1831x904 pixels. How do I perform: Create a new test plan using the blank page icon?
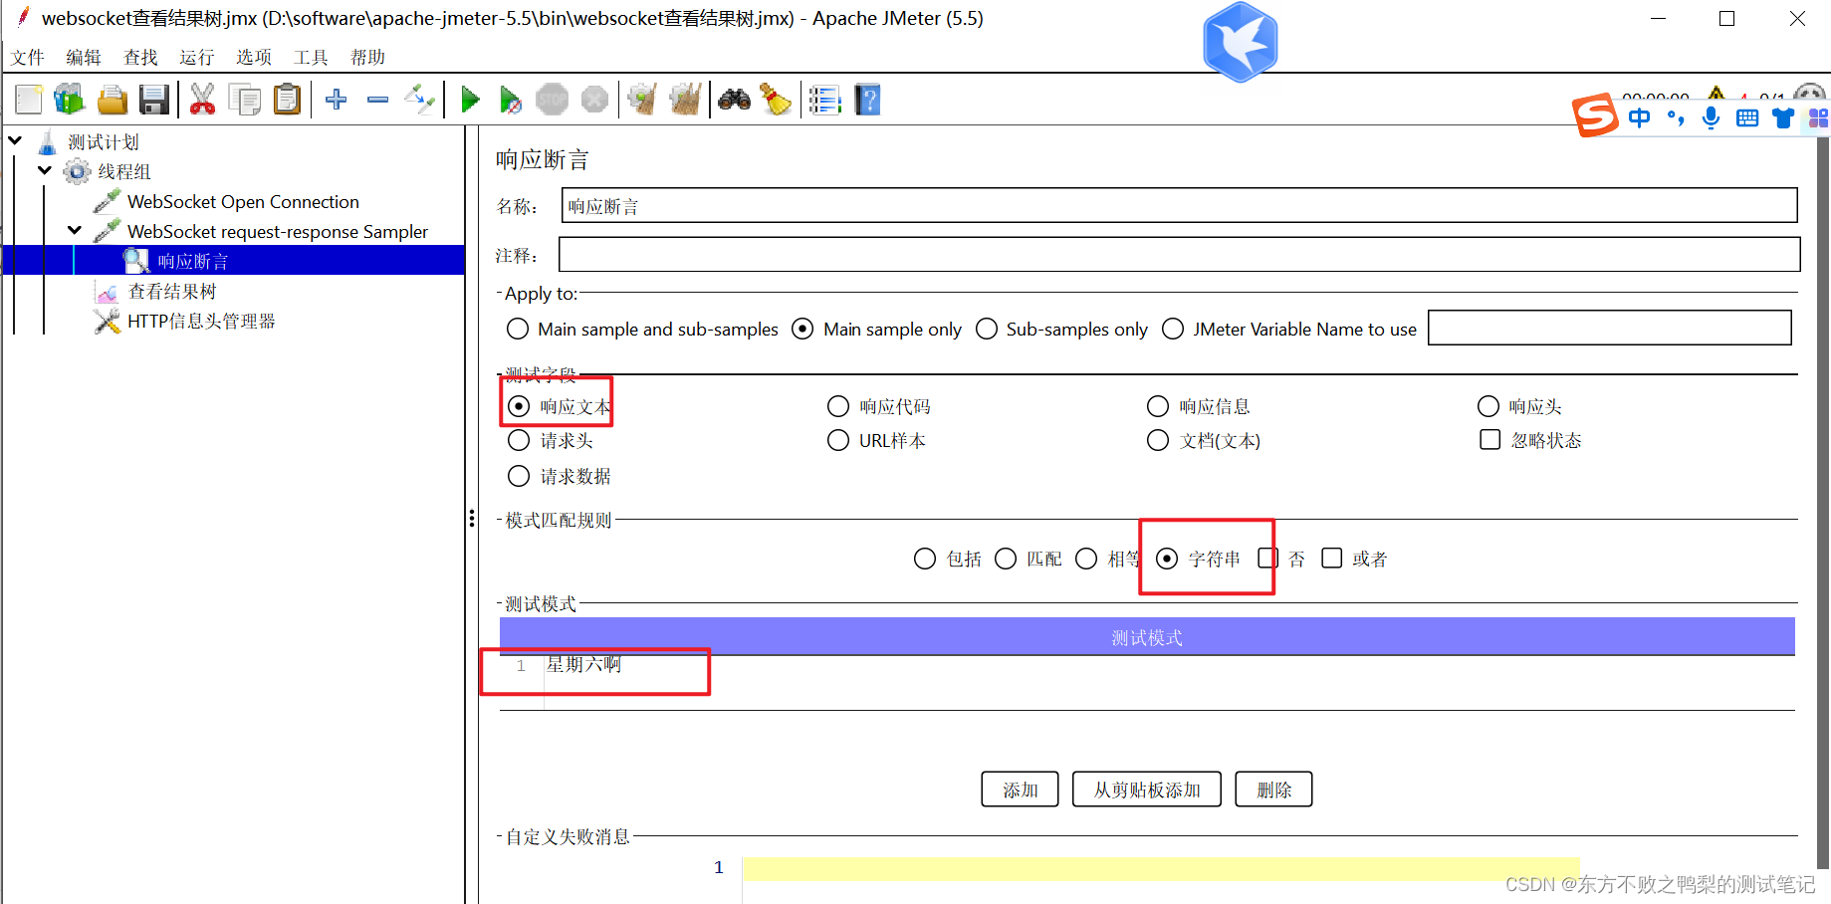28,100
